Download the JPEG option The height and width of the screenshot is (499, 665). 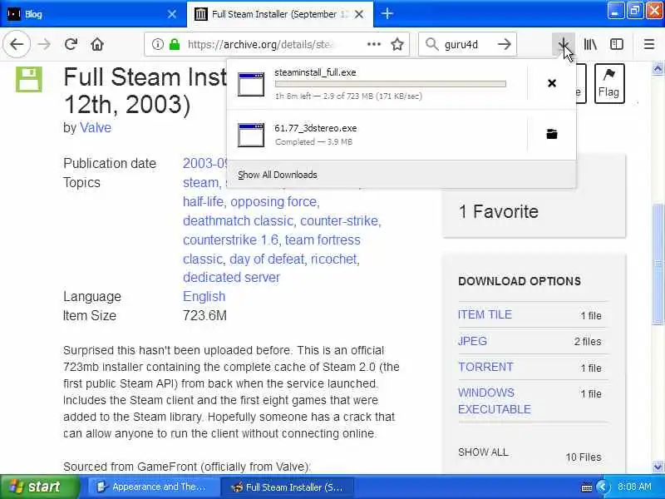tap(472, 341)
